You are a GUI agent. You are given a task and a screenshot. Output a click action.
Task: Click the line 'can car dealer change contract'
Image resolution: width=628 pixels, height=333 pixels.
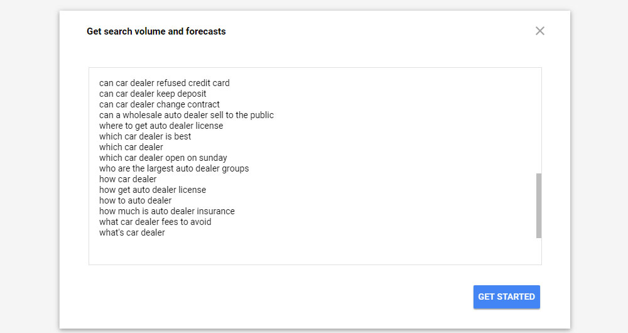coord(160,104)
